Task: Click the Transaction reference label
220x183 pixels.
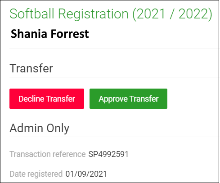Action: pyautogui.click(x=48, y=154)
